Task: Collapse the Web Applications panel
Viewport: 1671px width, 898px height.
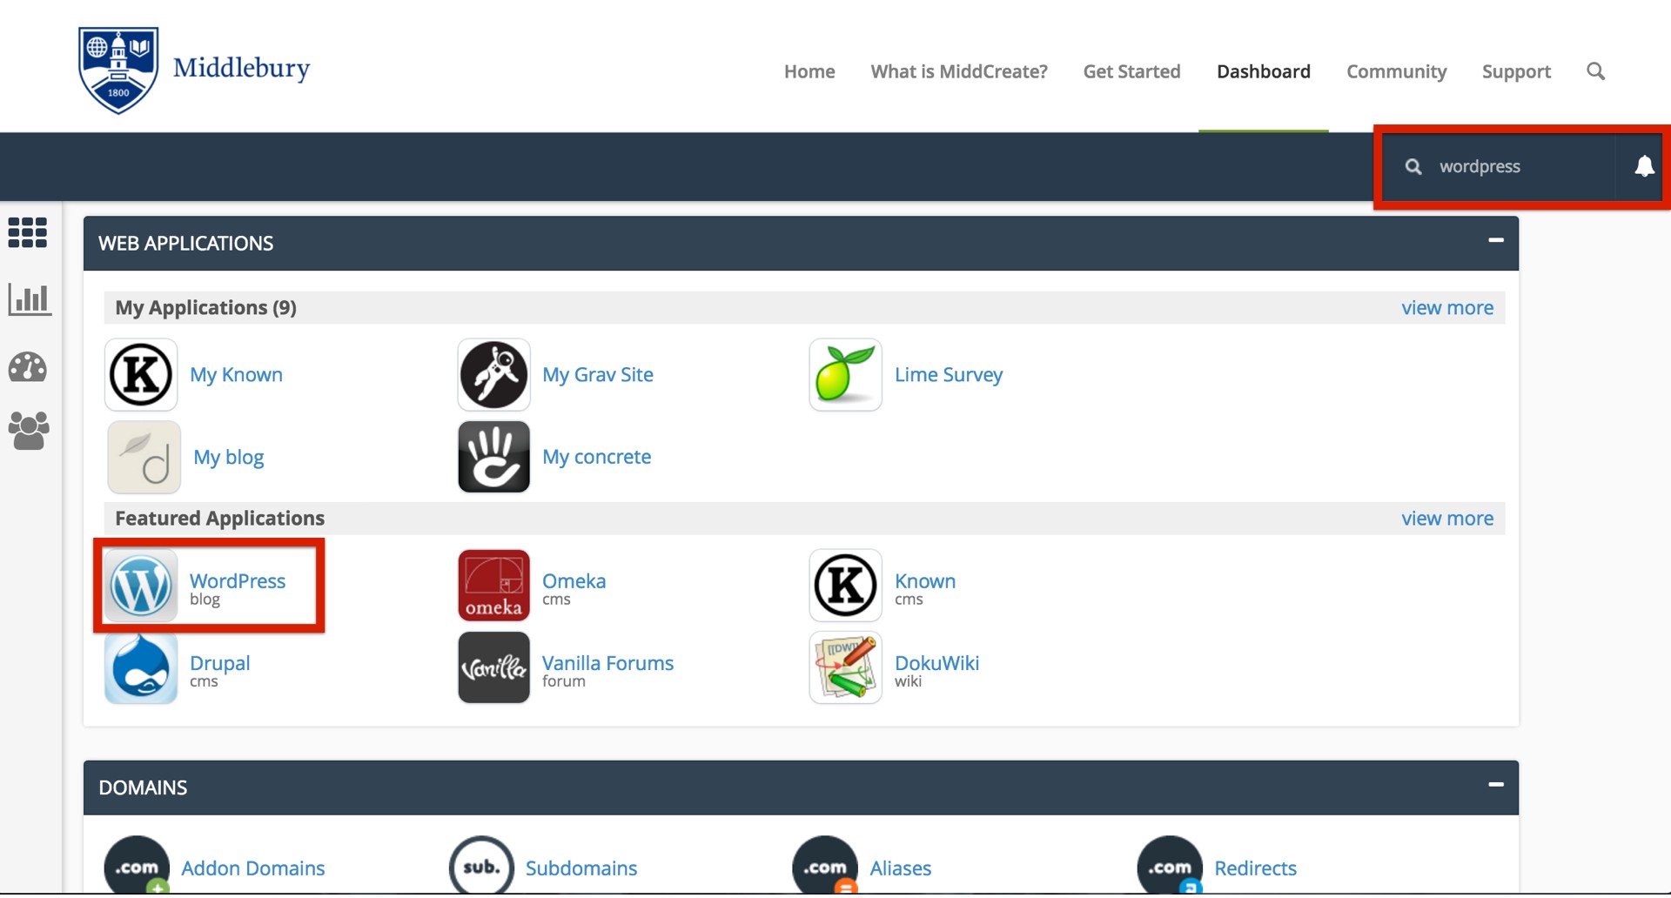Action: (x=1495, y=241)
